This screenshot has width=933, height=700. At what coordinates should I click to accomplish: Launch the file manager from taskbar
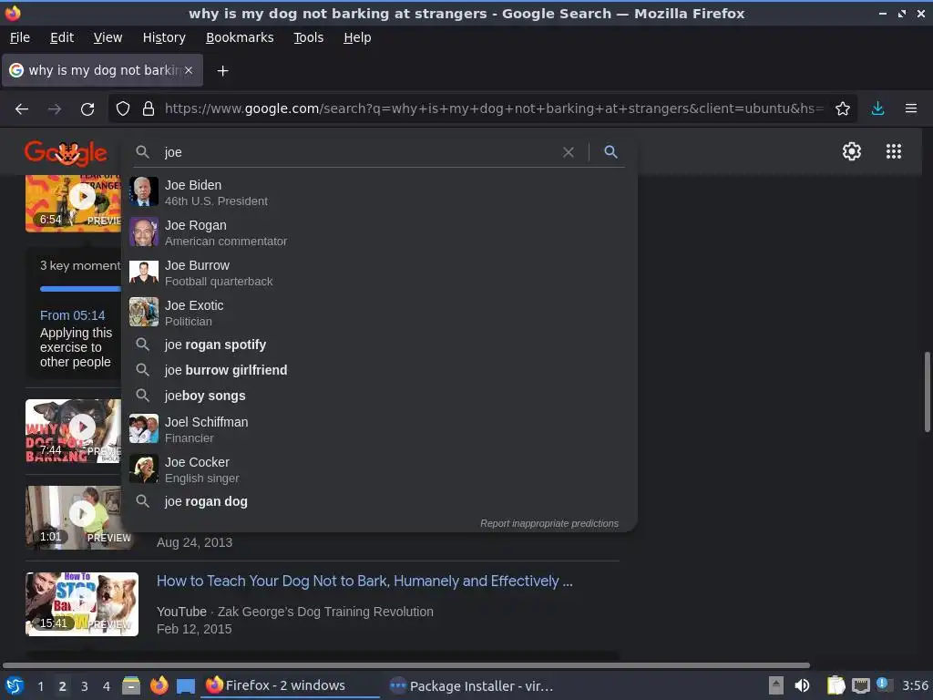click(131, 685)
